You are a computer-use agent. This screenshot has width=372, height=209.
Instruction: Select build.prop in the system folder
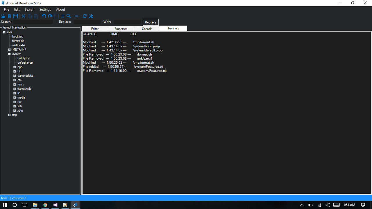coord(24,58)
